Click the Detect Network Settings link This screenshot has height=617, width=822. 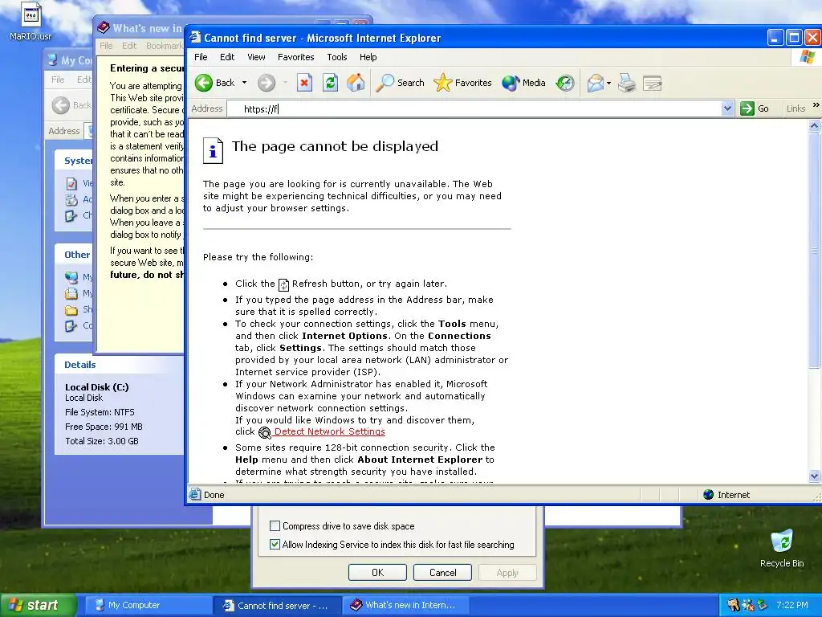(x=330, y=431)
